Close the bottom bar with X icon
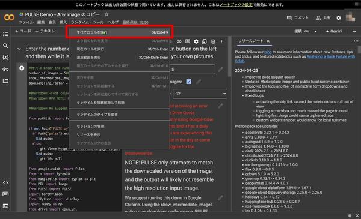The image size is (361, 219). (x=357, y=216)
